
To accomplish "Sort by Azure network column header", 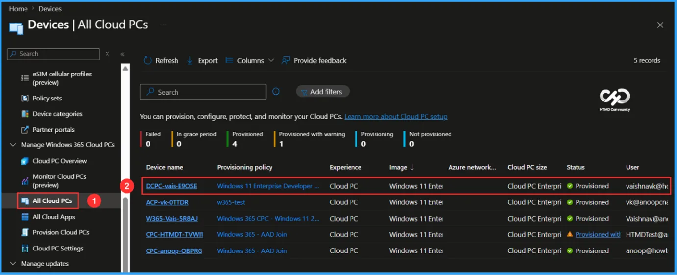I will click(x=472, y=167).
